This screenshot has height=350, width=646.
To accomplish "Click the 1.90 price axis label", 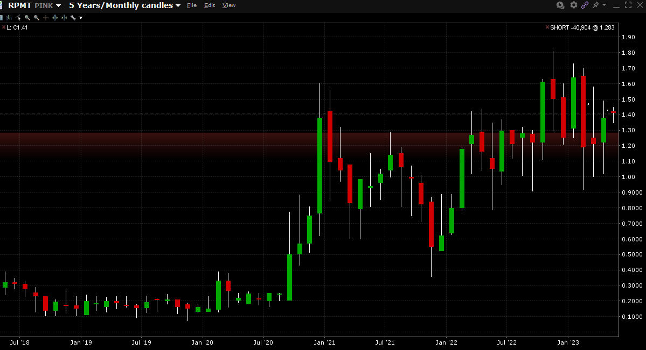I will 628,38.
